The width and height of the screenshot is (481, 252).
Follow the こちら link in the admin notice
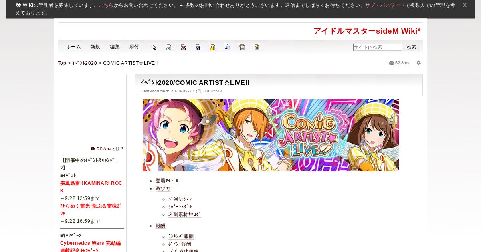coord(106,5)
